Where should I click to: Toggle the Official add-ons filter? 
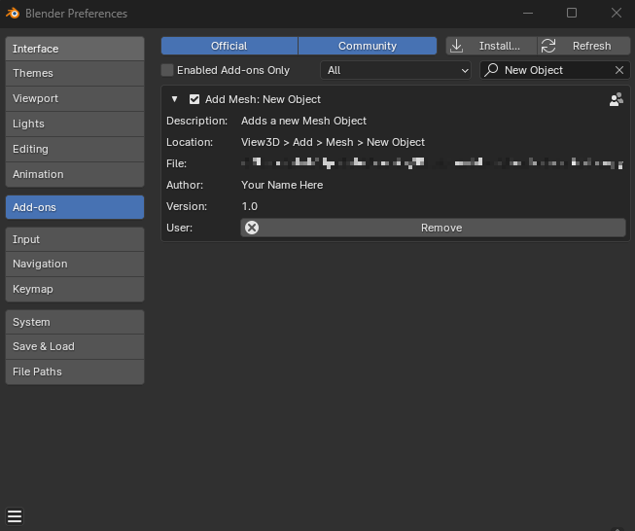click(x=229, y=46)
